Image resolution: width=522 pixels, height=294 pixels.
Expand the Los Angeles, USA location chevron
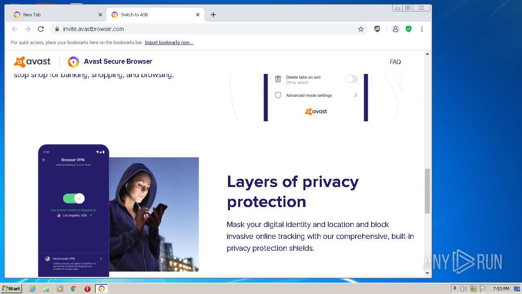tap(91, 215)
